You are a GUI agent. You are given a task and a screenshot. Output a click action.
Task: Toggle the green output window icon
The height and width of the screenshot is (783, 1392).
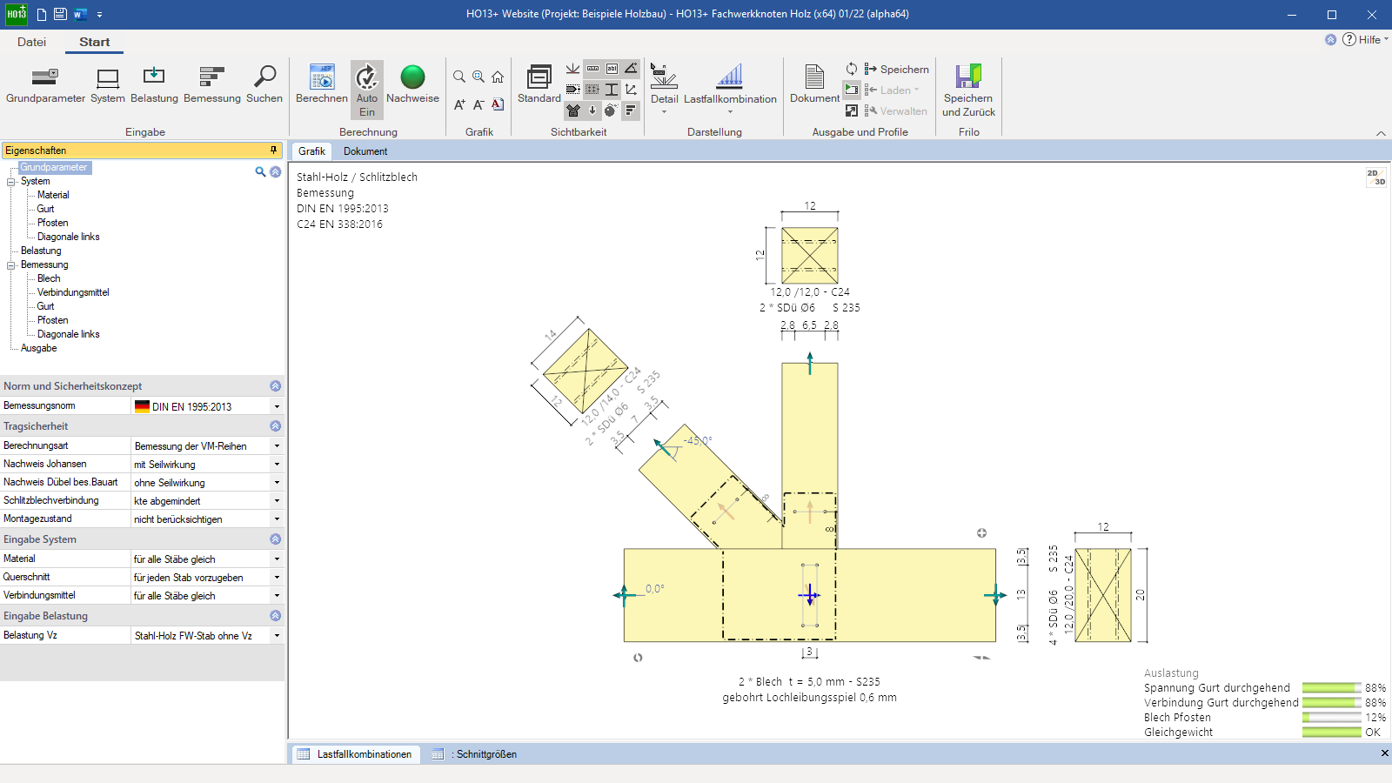852,90
